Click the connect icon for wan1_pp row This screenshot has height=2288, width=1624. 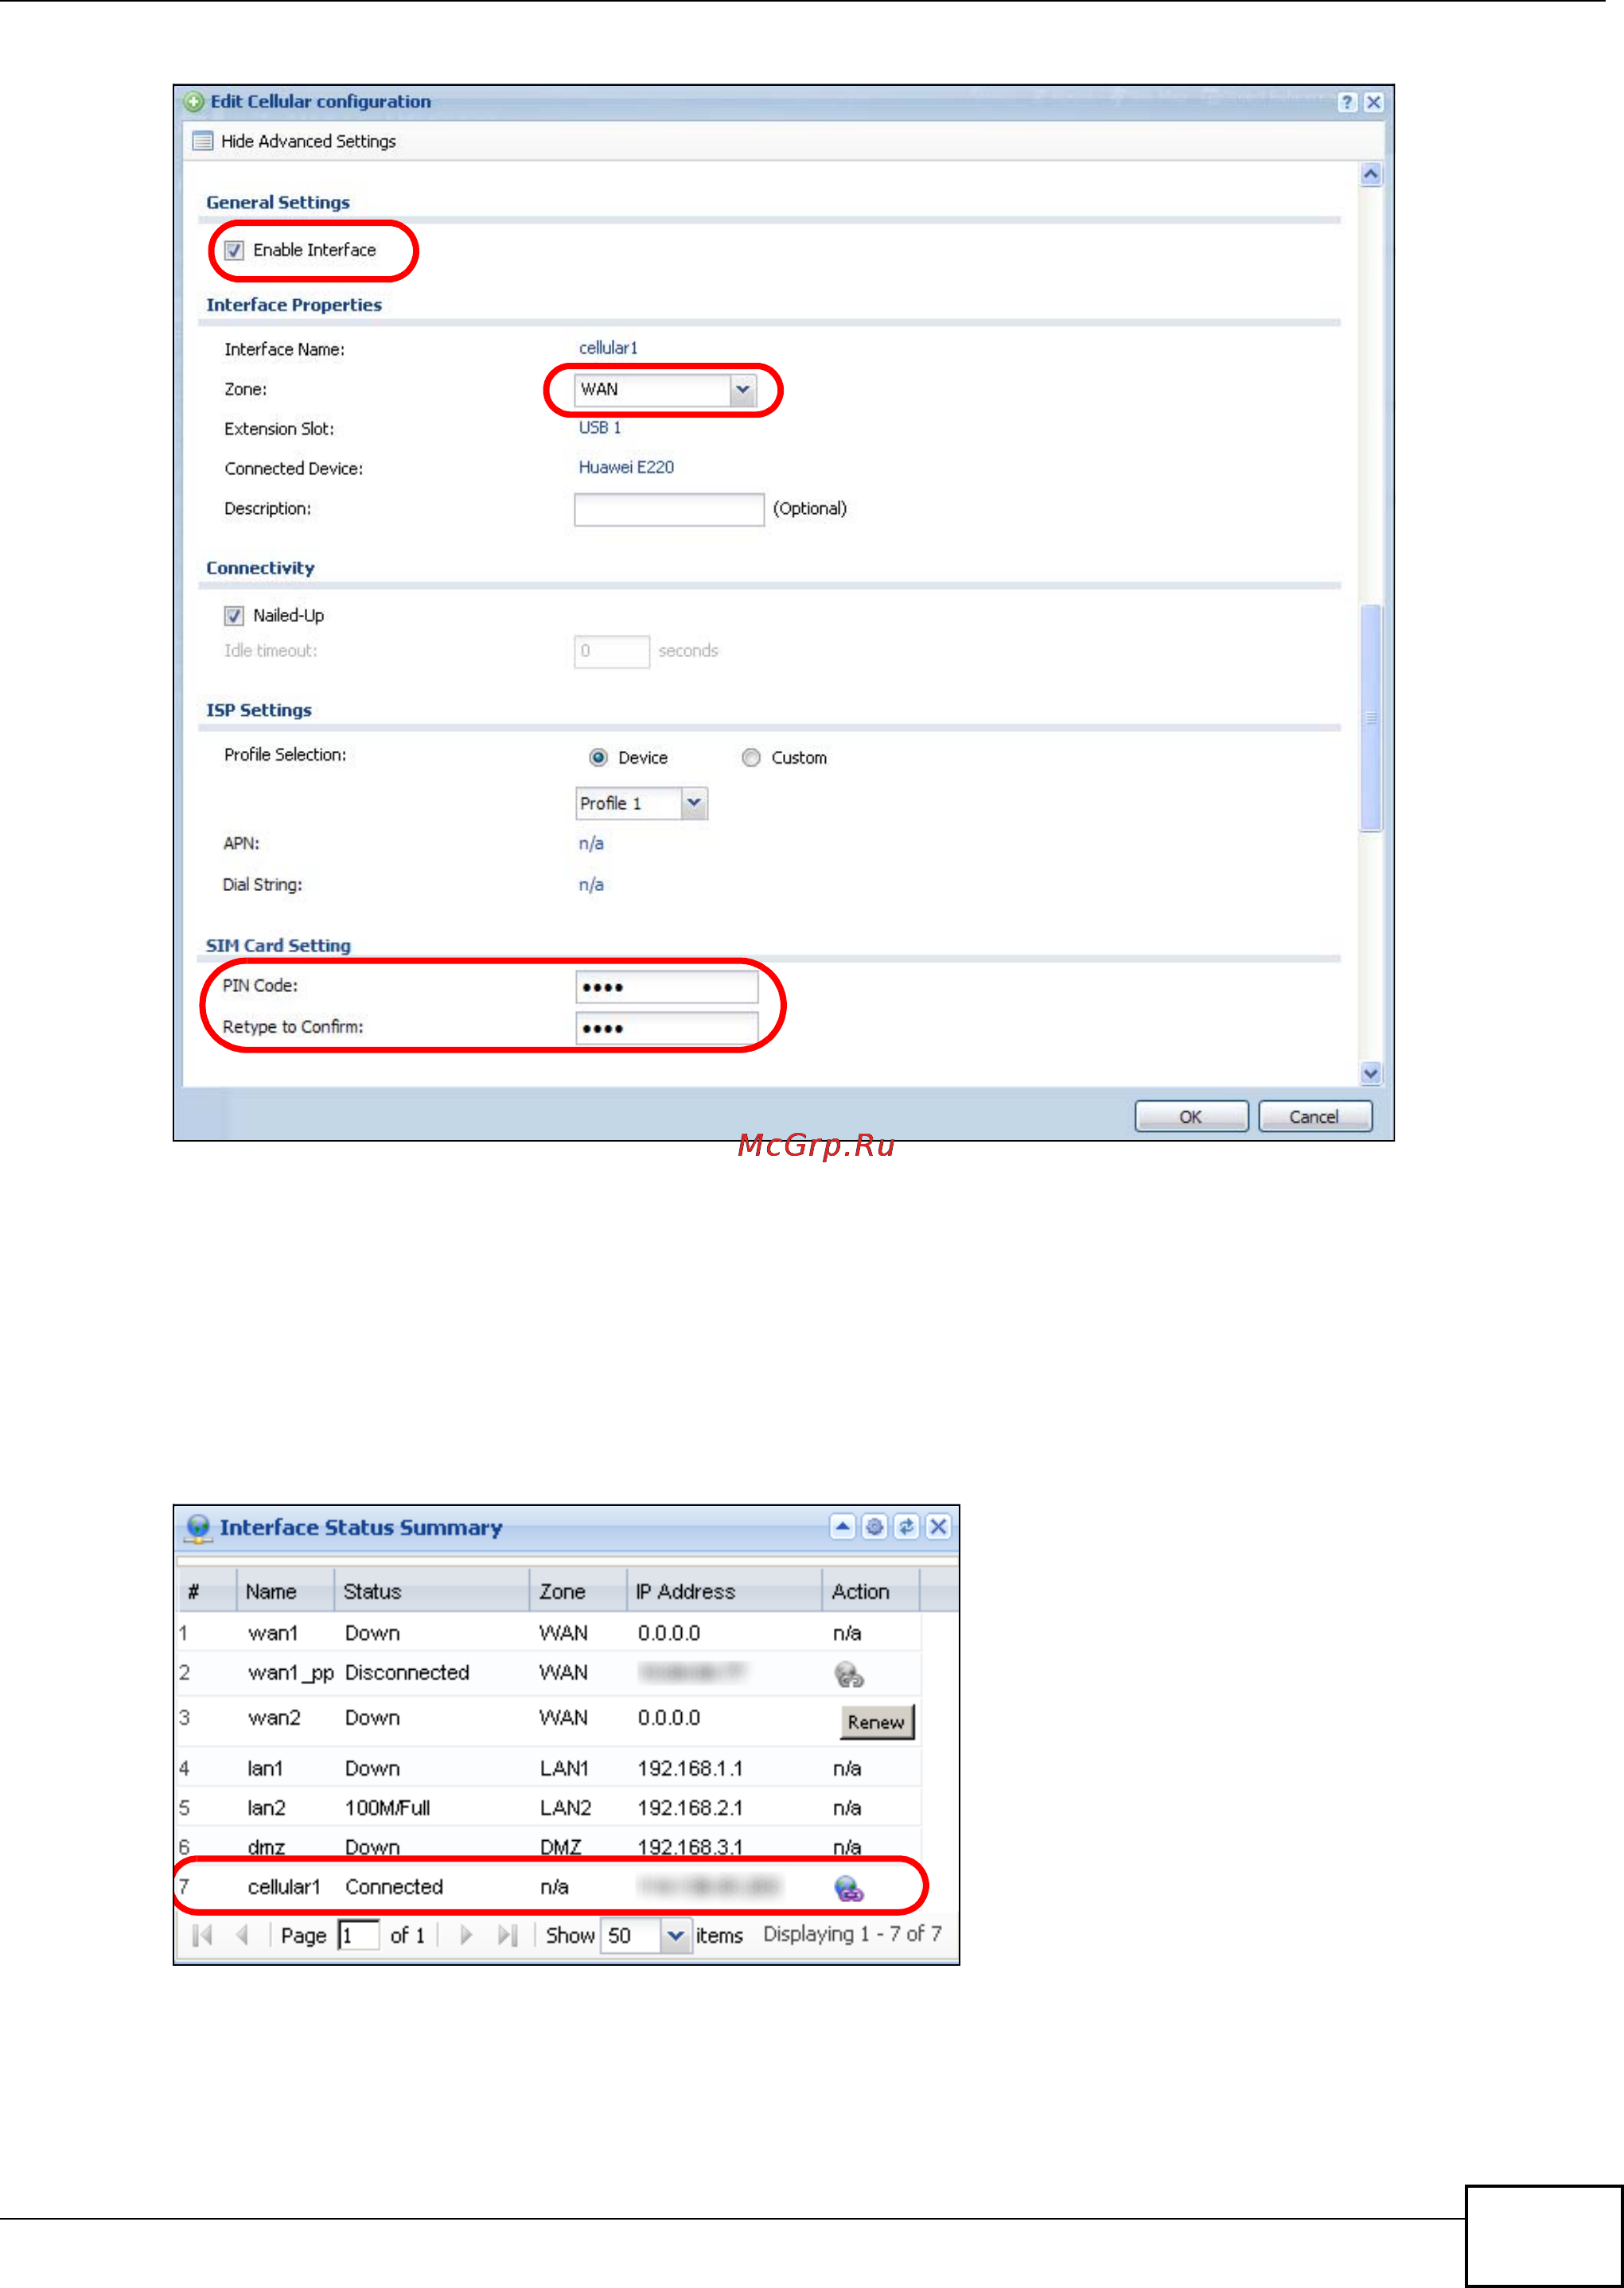click(x=849, y=1675)
